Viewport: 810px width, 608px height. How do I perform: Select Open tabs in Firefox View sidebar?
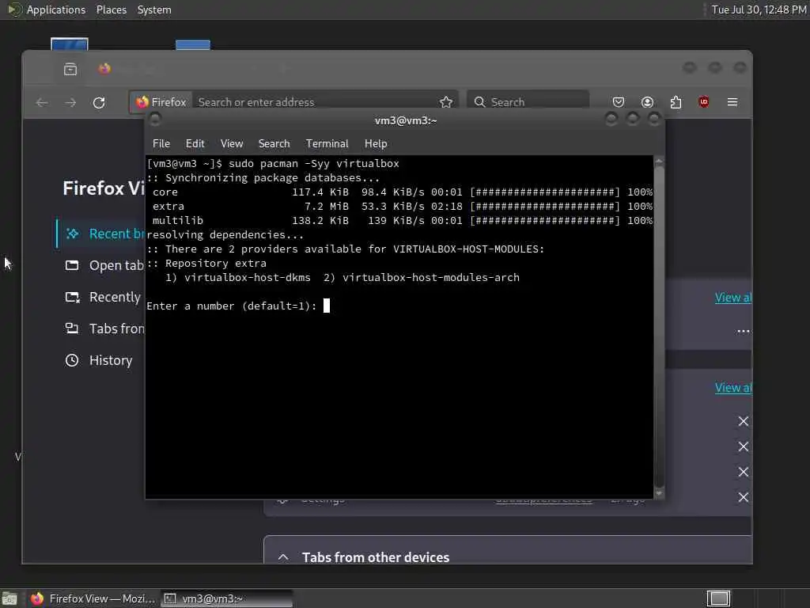(x=101, y=265)
